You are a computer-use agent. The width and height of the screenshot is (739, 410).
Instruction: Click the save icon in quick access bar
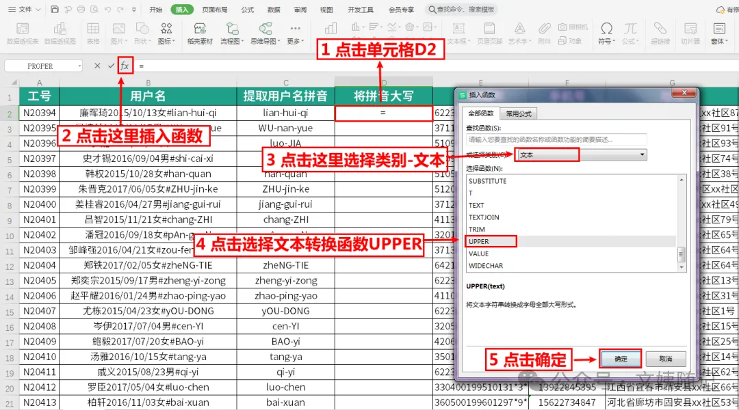click(x=55, y=10)
